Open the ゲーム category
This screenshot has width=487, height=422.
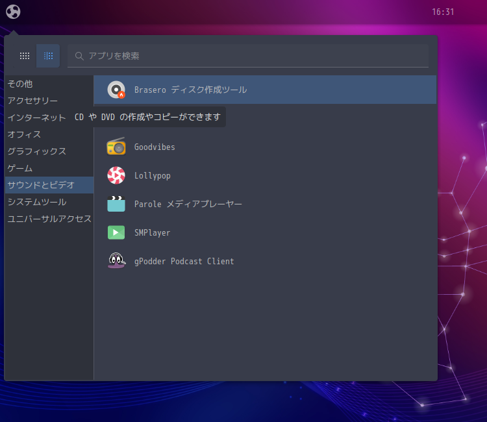click(49, 168)
